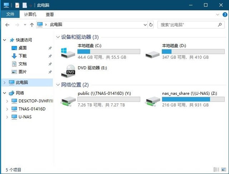Click the 此电脑 address bar path segment
This screenshot has height=174, width=229.
[x=56, y=25]
